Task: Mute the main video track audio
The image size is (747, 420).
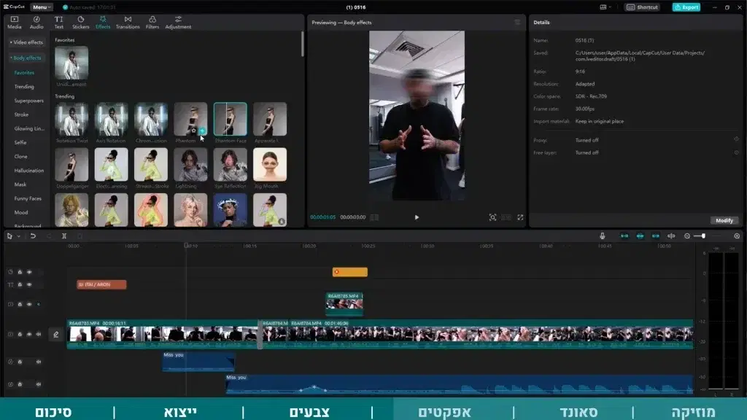Action: point(39,334)
